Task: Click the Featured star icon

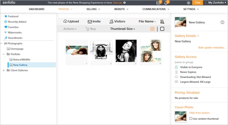Action: tap(6, 16)
